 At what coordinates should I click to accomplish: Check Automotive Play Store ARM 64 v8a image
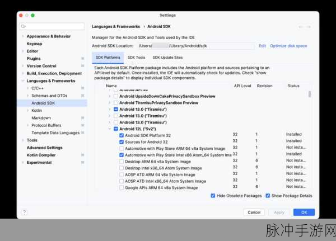[x=122, y=148]
